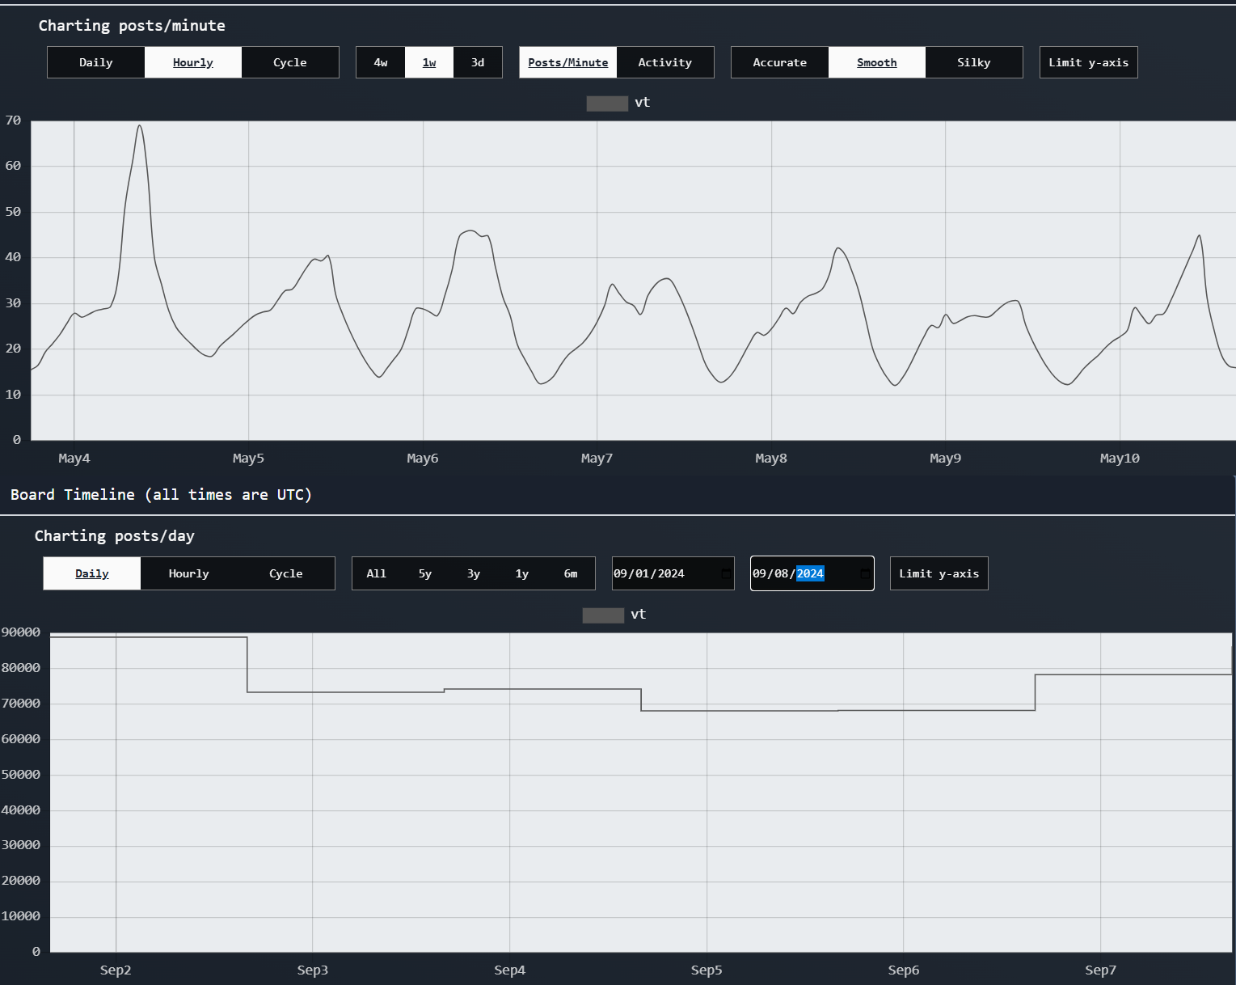Screen dimensions: 1236x985
Task: Click the Sep7 x-axis label
Action: coord(1100,970)
